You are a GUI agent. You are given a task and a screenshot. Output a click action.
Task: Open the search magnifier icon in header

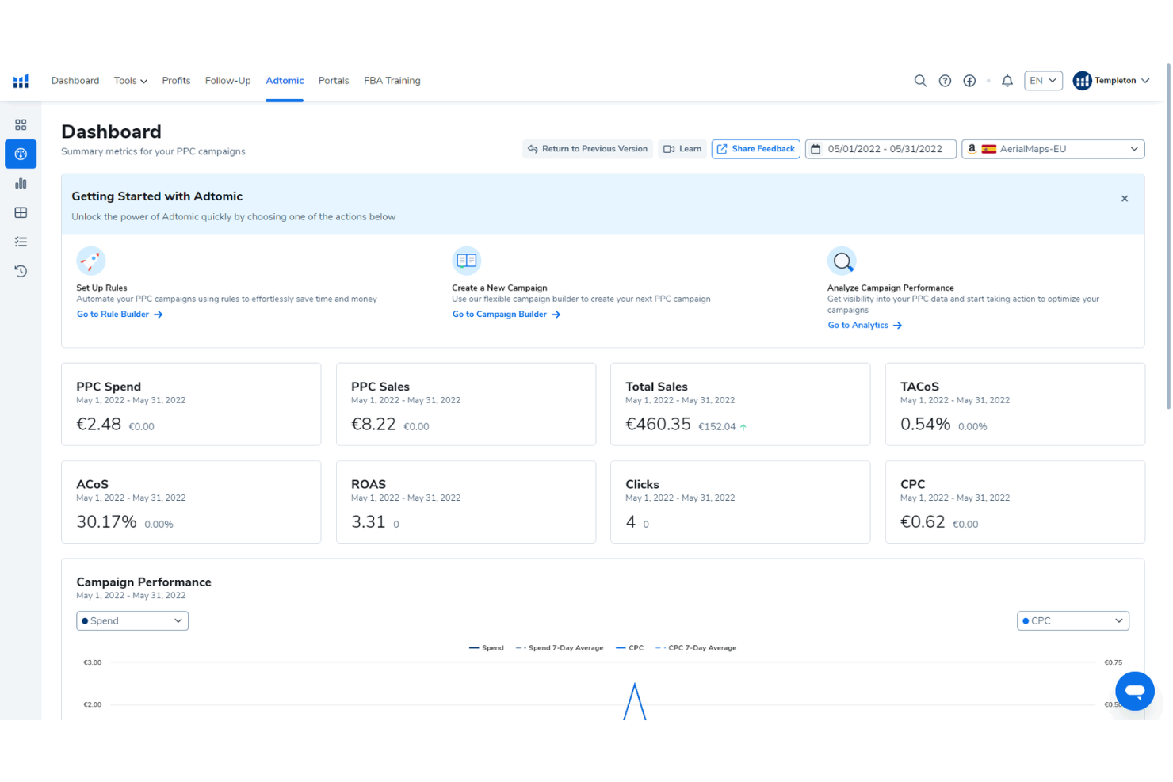pos(920,81)
